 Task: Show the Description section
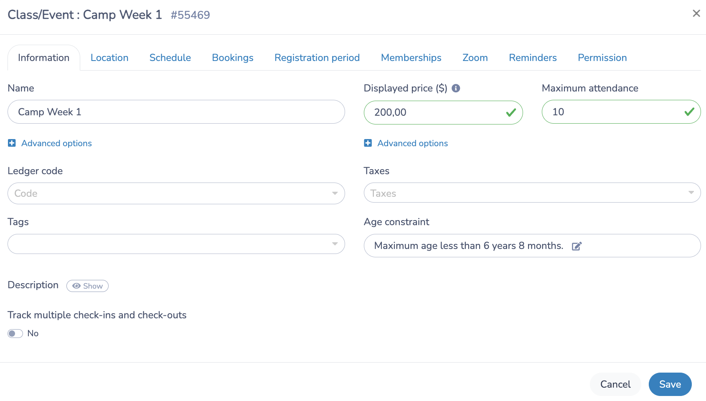point(87,286)
